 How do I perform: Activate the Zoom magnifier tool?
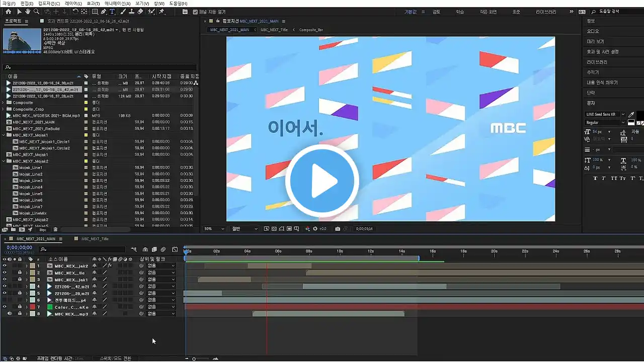(x=36, y=12)
